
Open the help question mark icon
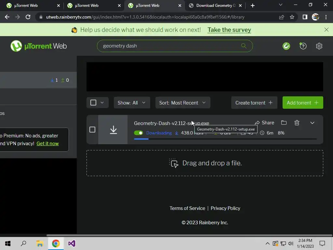coord(303,46)
